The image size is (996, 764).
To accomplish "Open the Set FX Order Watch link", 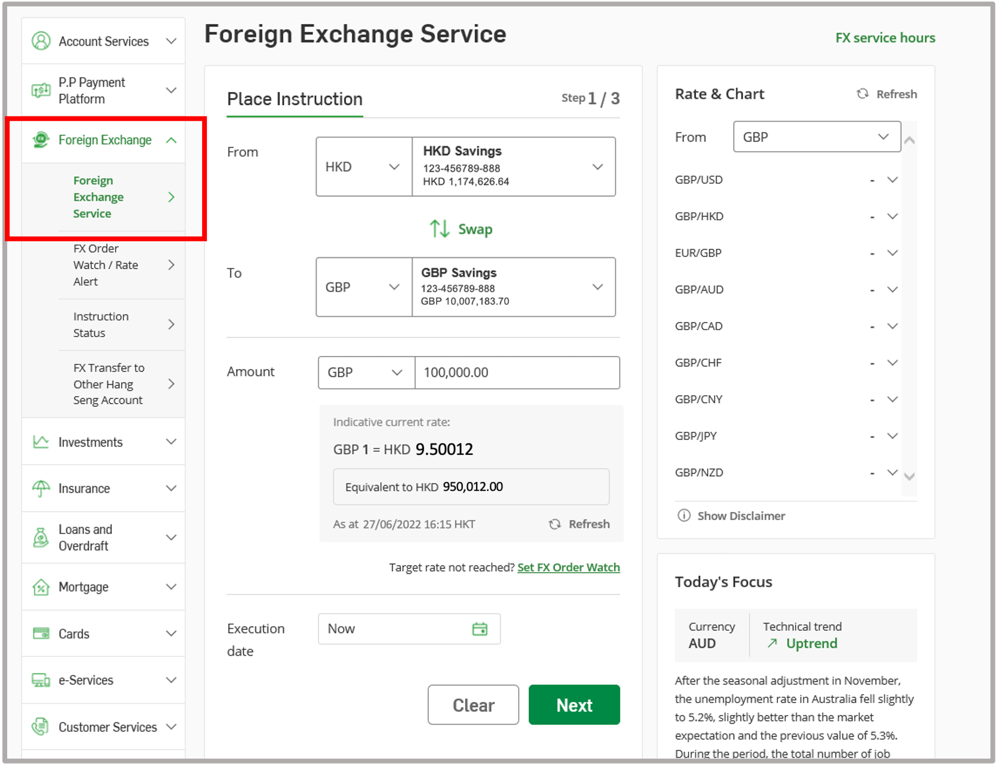I will [x=568, y=567].
